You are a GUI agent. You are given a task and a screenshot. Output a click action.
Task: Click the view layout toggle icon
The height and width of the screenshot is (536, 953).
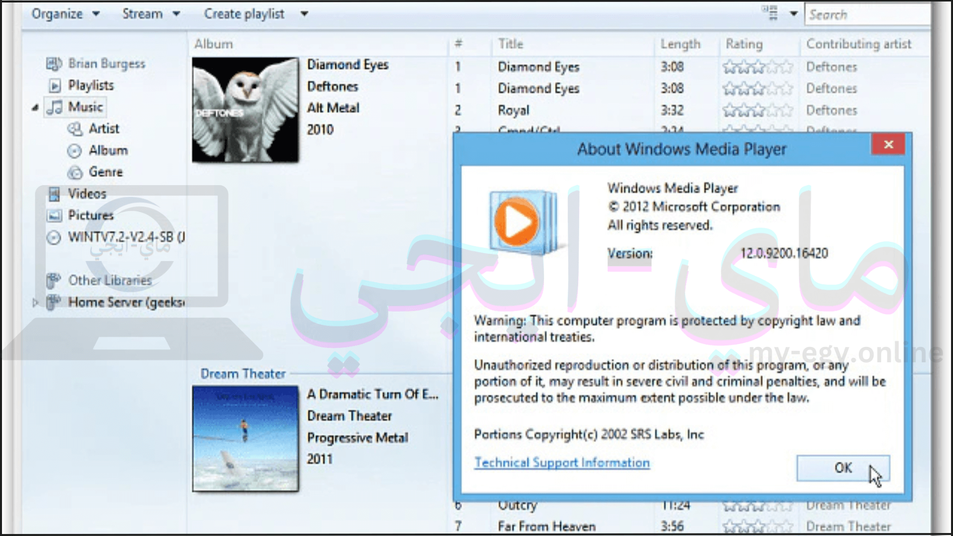(771, 12)
